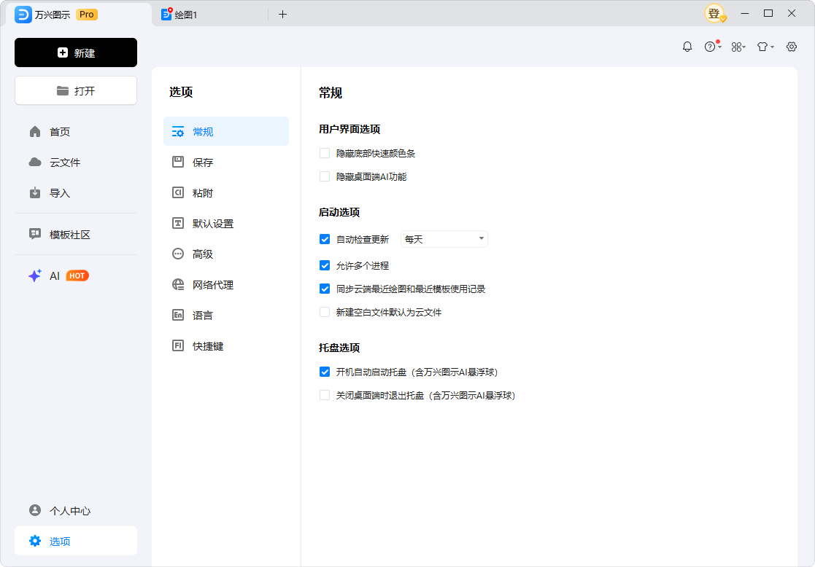Disable 自动检查更新 auto update checkbox
The width and height of the screenshot is (815, 567).
click(x=325, y=238)
